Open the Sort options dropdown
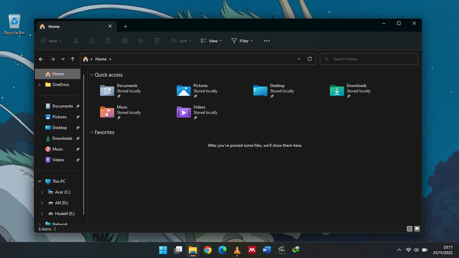The width and height of the screenshot is (459, 258). point(181,41)
